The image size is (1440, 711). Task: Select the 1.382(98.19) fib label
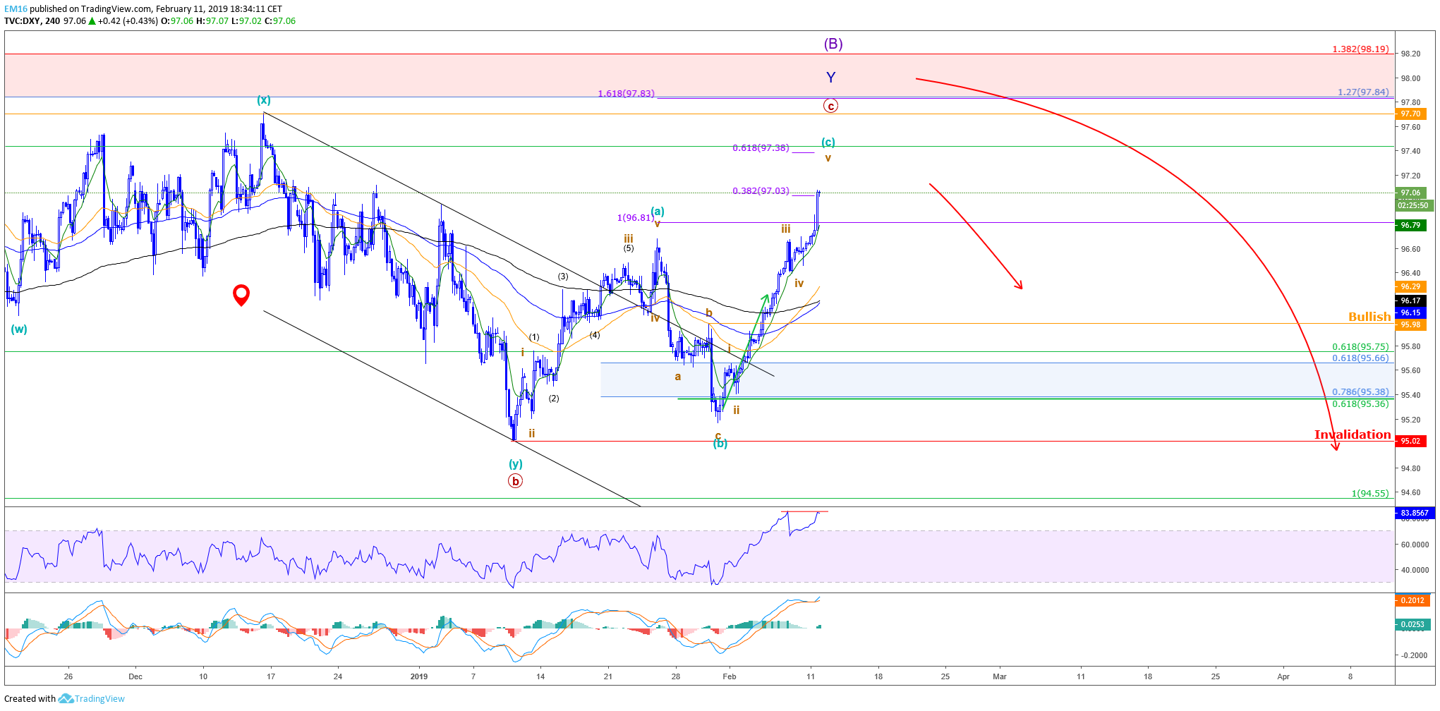coord(1360,49)
